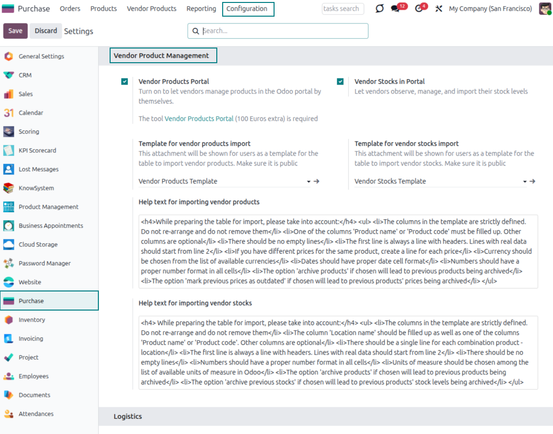Click the Discard button
This screenshot has height=434, width=553.
tap(46, 31)
